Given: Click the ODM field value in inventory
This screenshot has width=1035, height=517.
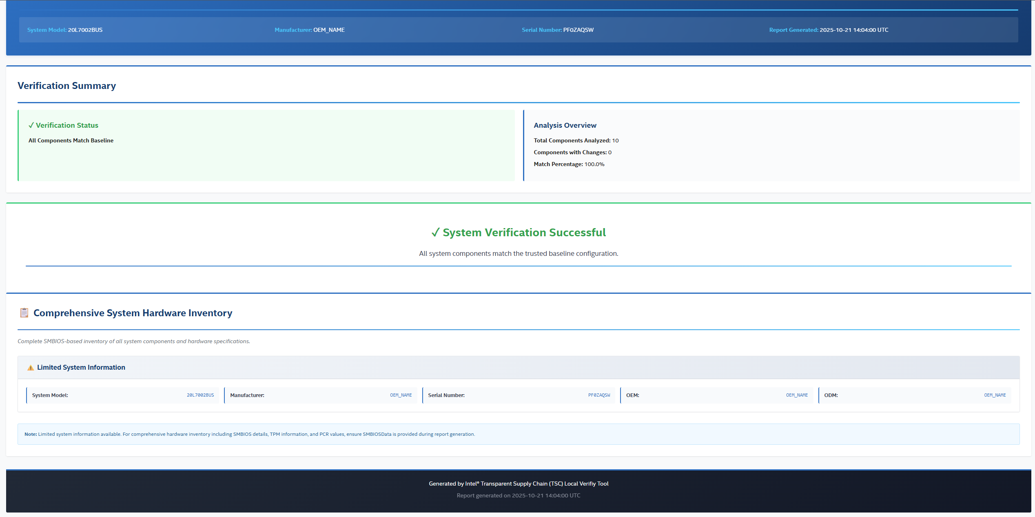Looking at the screenshot, I should [995, 395].
